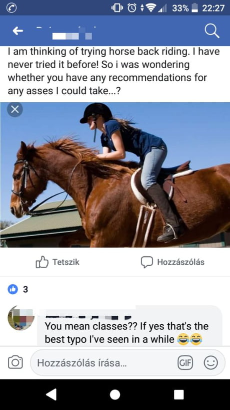The width and height of the screenshot is (230, 410).
Task: Dismiss the horse photo with X
Action: [x=14, y=110]
